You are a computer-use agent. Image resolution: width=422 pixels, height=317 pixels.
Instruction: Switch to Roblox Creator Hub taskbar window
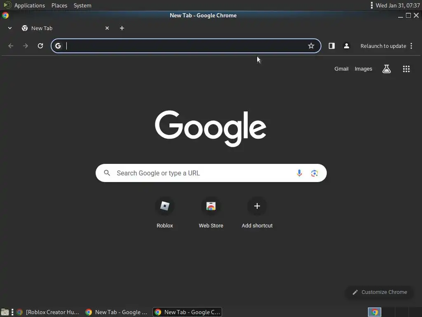tap(48, 312)
